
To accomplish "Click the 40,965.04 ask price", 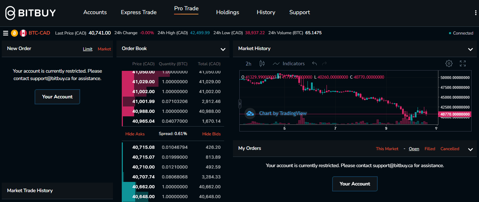I will tap(143, 121).
